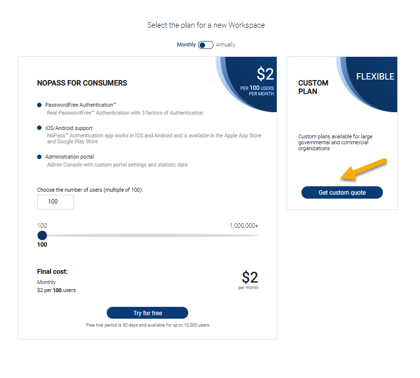The height and width of the screenshot is (378, 420).
Task: Toggle the Monthly/Annually billing switch
Action: 206,45
